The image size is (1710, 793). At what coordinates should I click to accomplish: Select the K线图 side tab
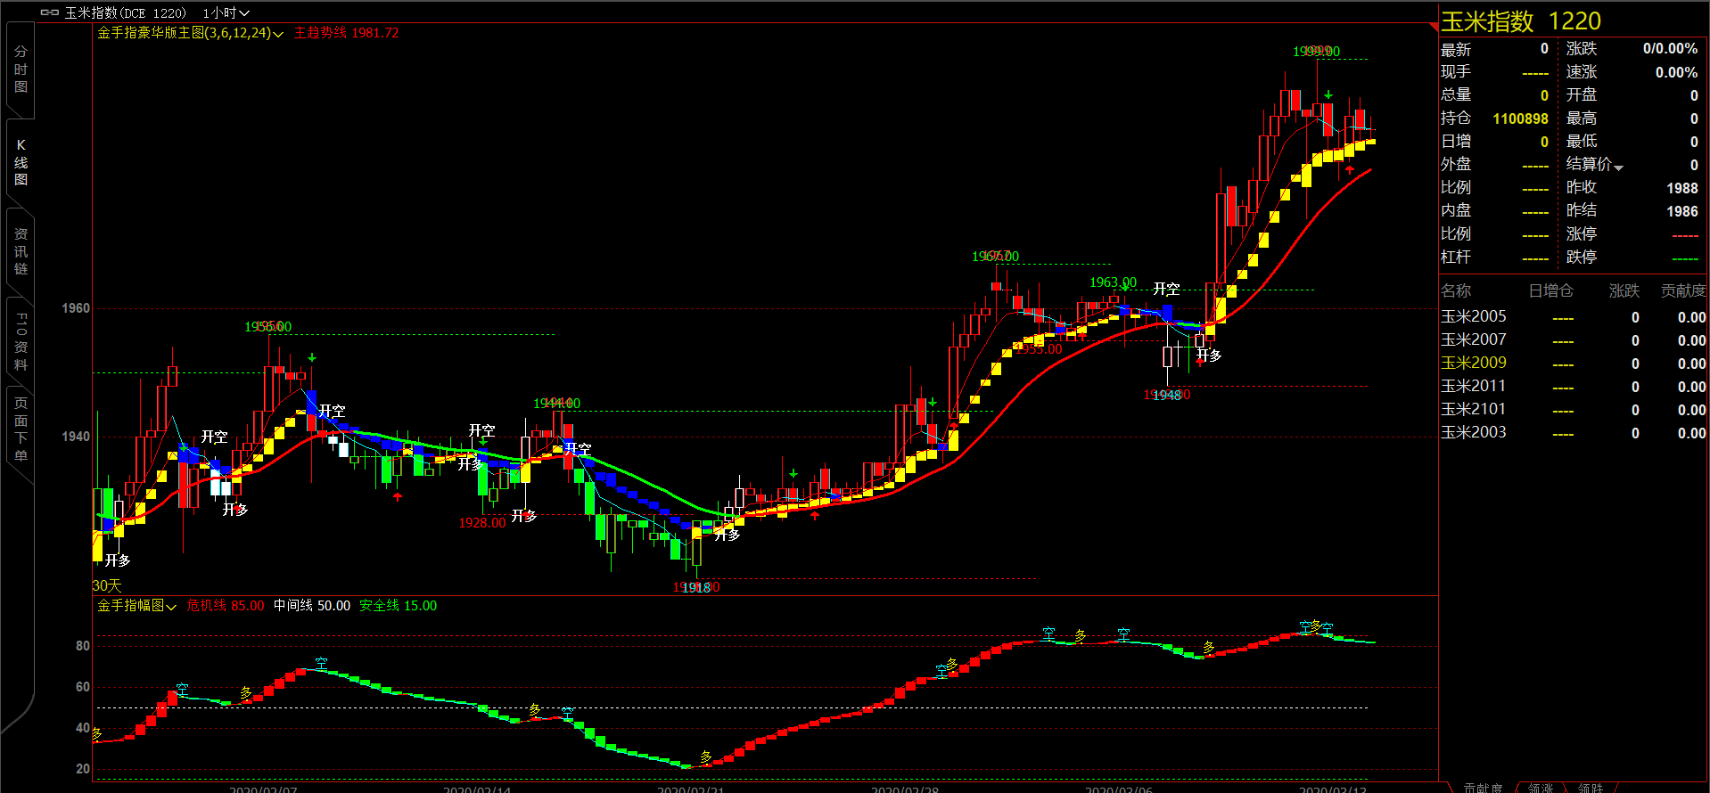pos(21,162)
